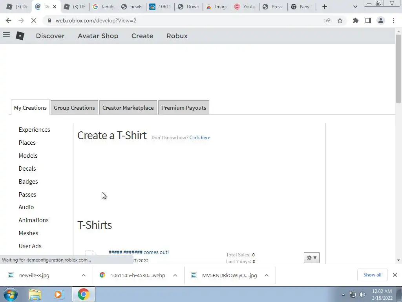Select the Group Creations tab

74,108
